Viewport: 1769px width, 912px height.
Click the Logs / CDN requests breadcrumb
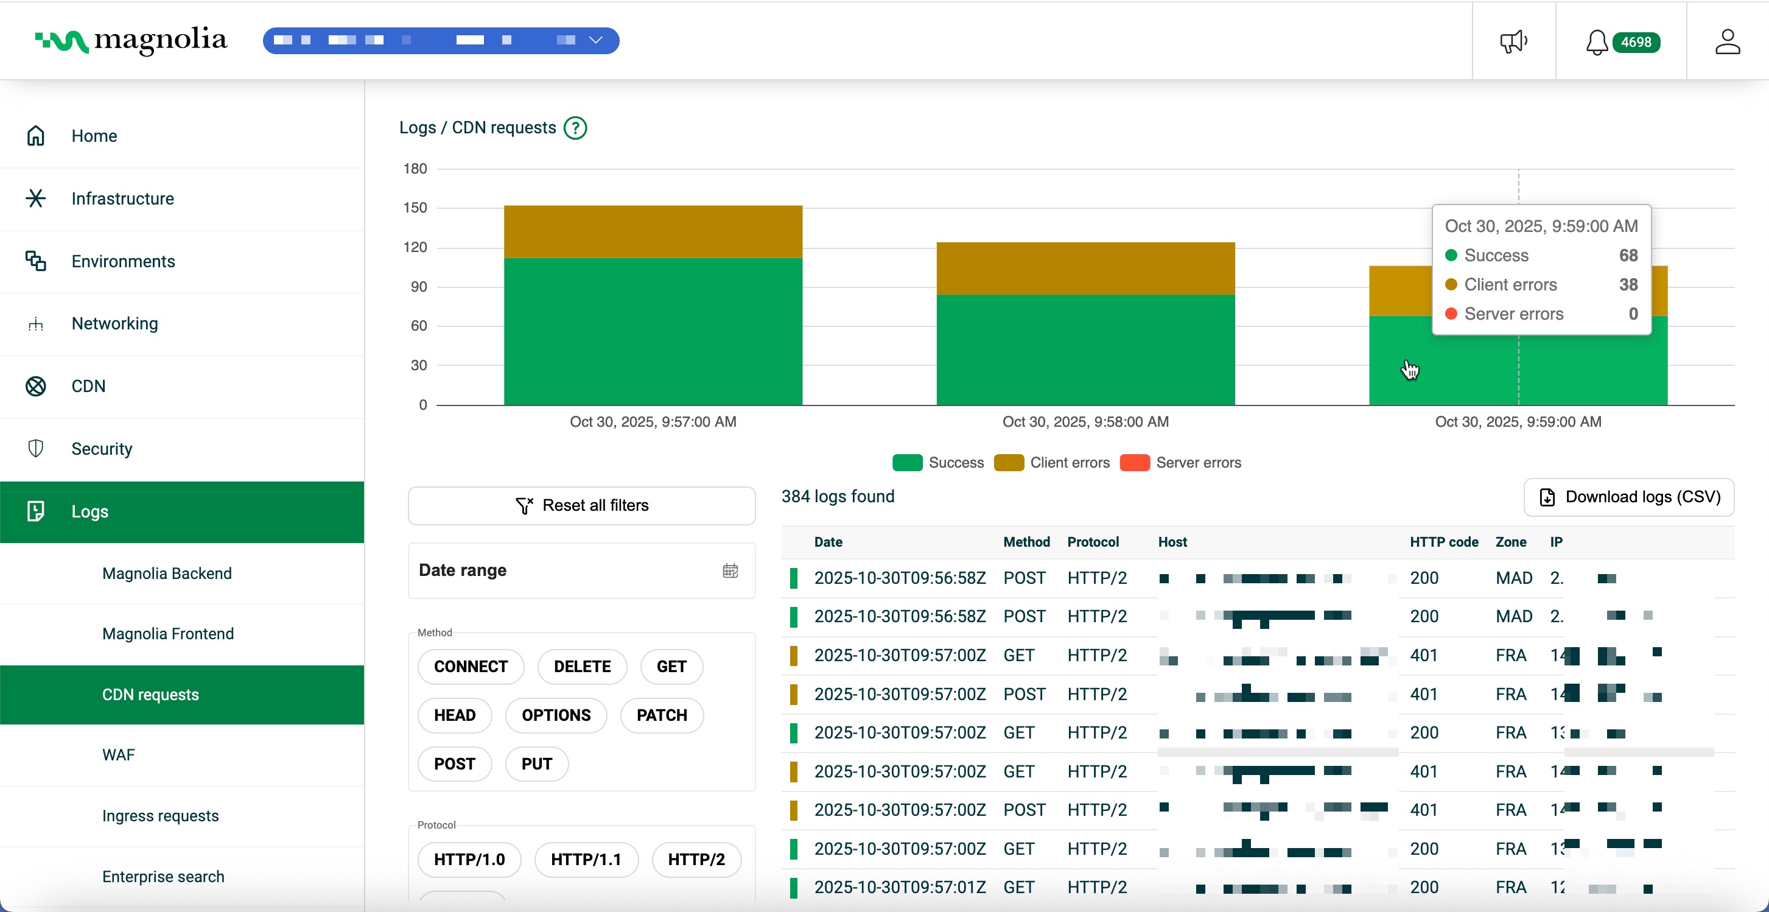477,128
